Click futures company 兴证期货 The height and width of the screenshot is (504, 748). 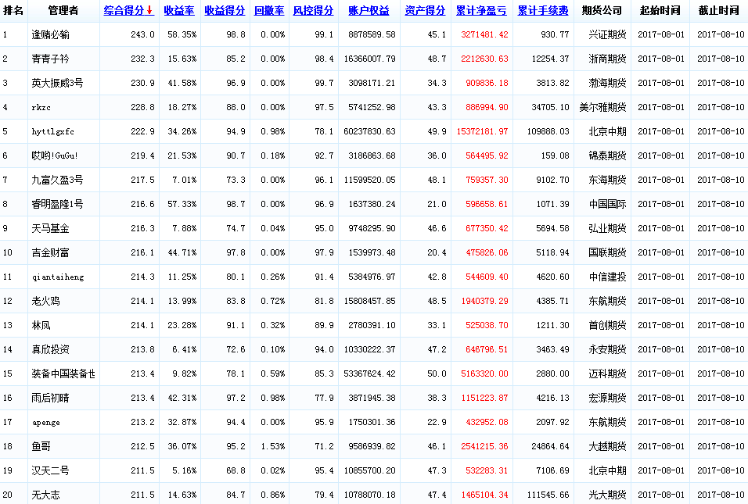pos(607,35)
